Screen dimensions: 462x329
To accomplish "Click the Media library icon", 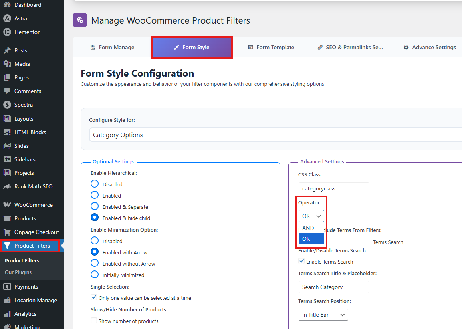I will [7, 64].
